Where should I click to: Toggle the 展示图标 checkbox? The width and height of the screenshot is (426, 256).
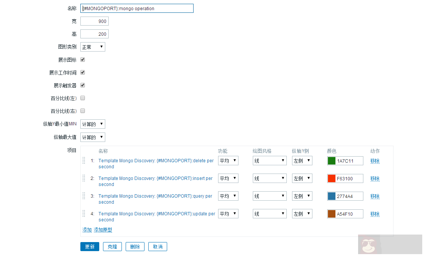pyautogui.click(x=83, y=59)
